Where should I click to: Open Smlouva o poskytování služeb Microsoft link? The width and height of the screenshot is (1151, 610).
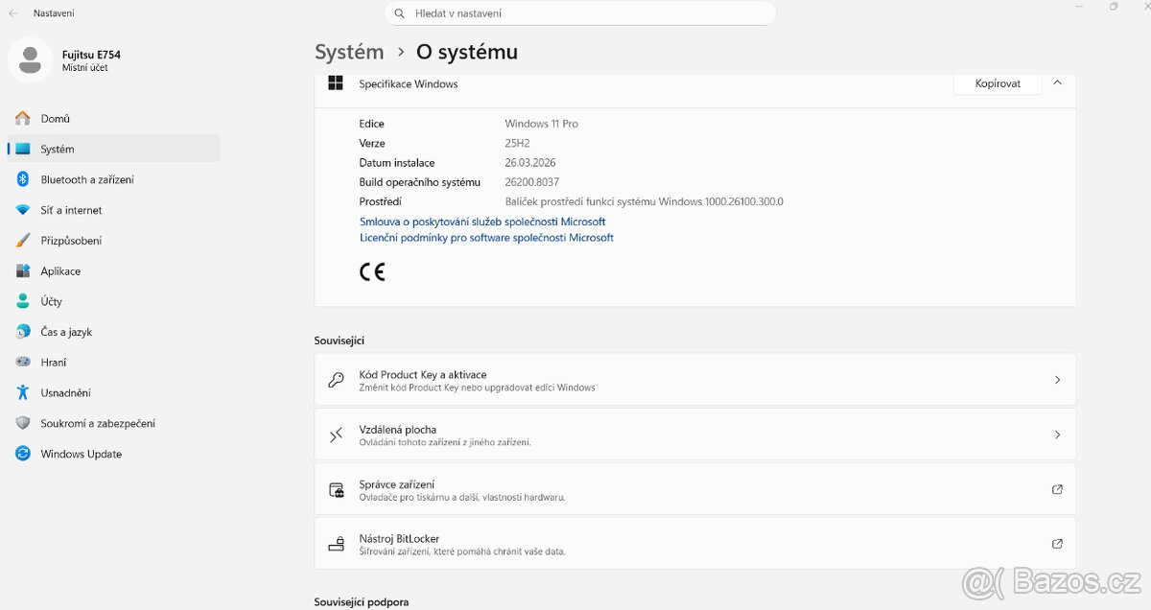pyautogui.click(x=482, y=222)
